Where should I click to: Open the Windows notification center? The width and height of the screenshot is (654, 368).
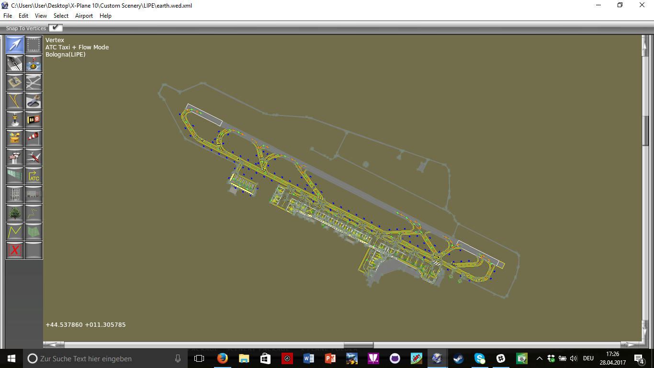coord(639,358)
